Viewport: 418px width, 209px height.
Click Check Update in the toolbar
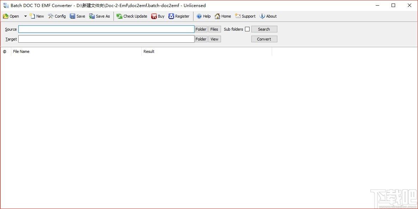click(x=132, y=16)
